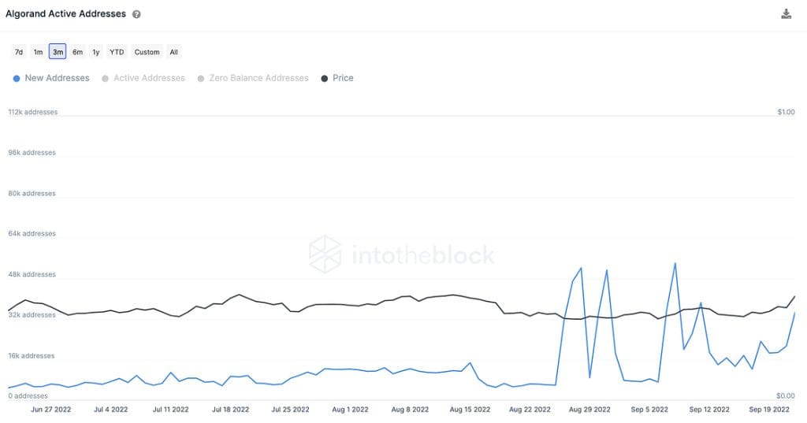Image resolution: width=807 pixels, height=423 pixels.
Task: Hide the New Addresses series
Action: (57, 78)
